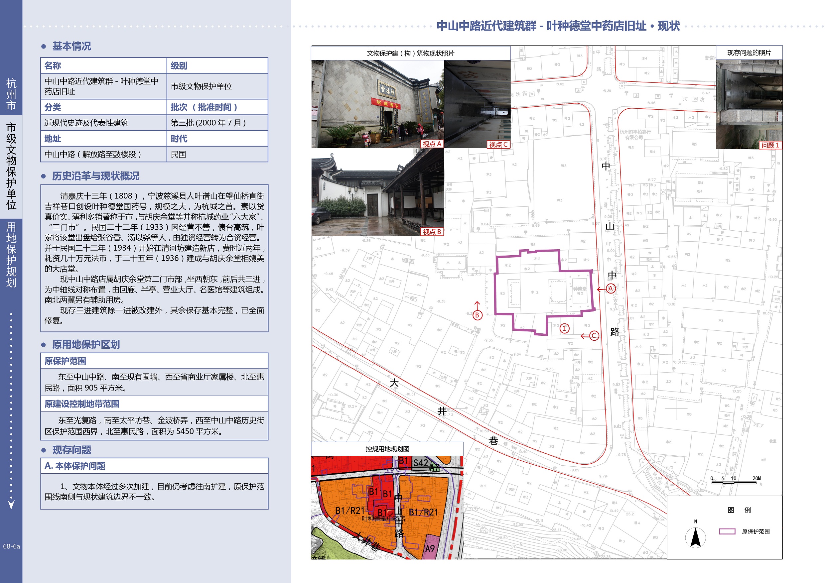Click the circled 1 problem marker

pos(564,328)
